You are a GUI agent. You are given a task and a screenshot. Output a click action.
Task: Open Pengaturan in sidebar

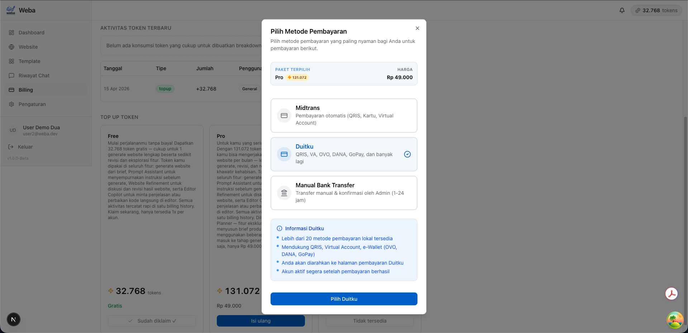tap(46, 104)
